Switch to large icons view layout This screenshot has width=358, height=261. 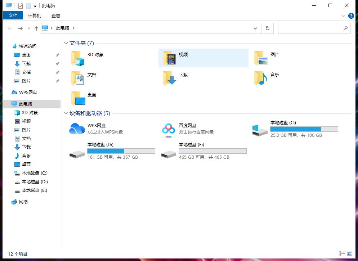click(350, 254)
